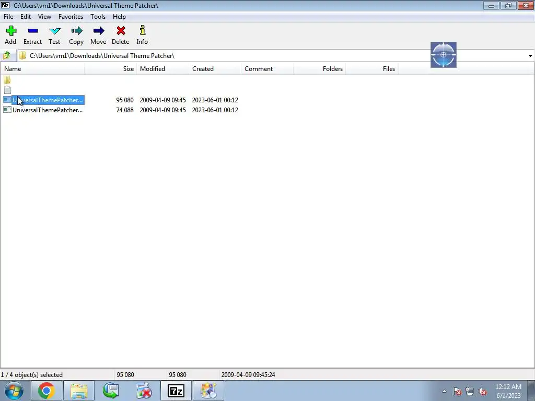Click status bar timestamp 2009-04-09 09:45:24
535x401 pixels.
pos(248,375)
